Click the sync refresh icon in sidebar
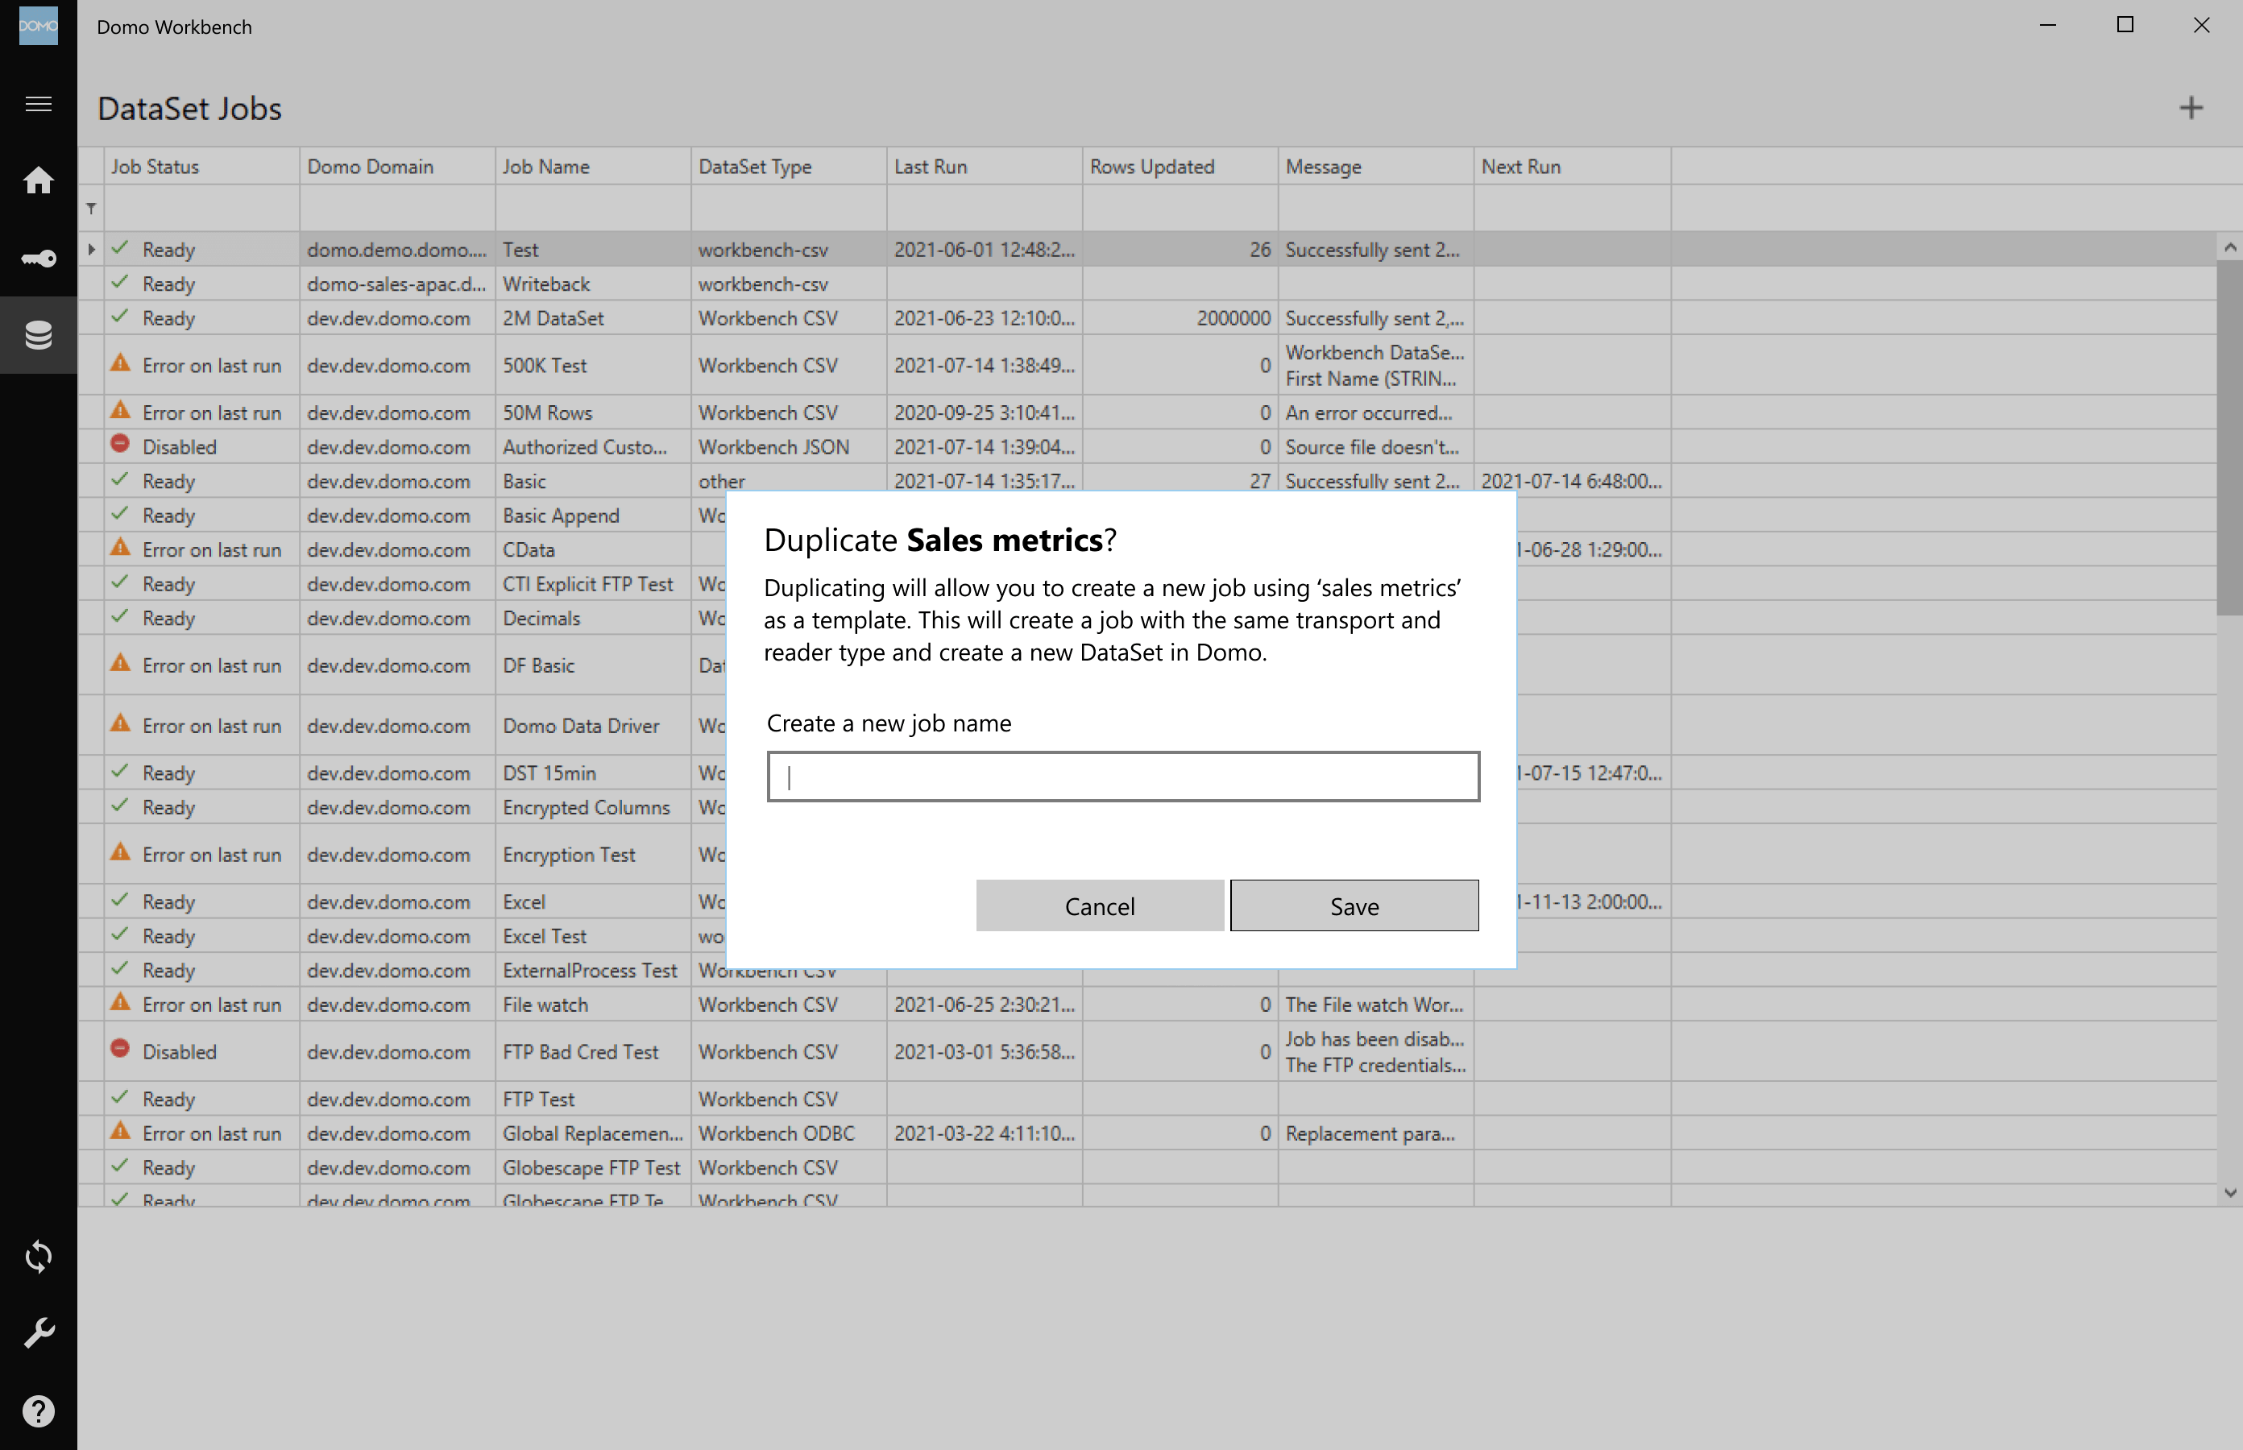The width and height of the screenshot is (2243, 1450). (38, 1256)
